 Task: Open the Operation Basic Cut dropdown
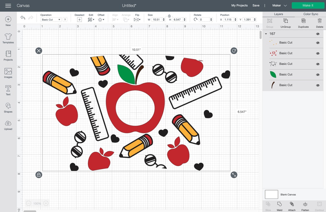[51, 19]
